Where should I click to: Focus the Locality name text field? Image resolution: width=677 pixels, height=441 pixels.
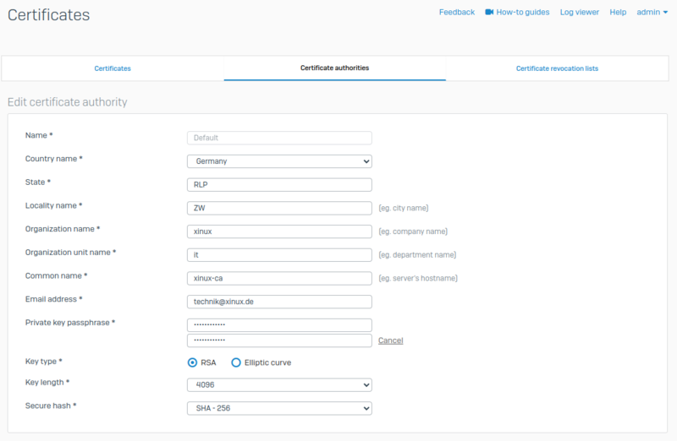pyautogui.click(x=278, y=208)
